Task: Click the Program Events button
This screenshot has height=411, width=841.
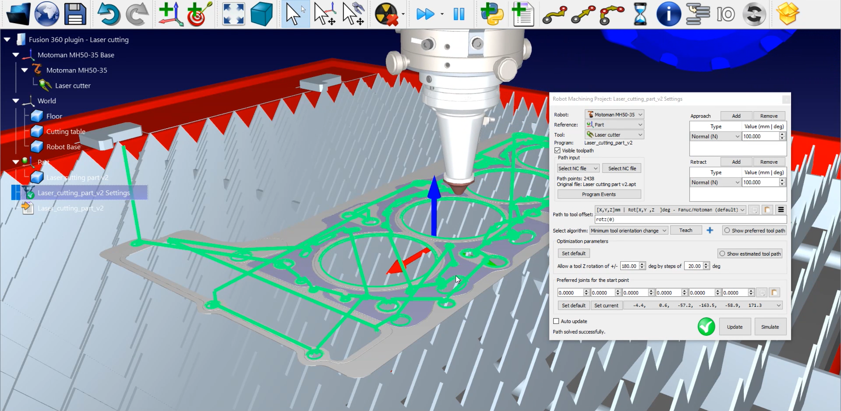Action: point(599,194)
